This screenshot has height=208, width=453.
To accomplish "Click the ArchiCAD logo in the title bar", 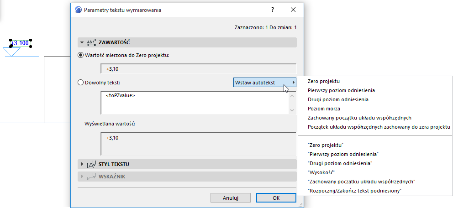I will (x=78, y=10).
